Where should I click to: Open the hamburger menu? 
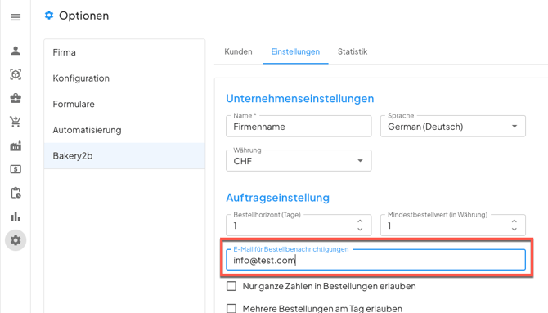point(16,17)
